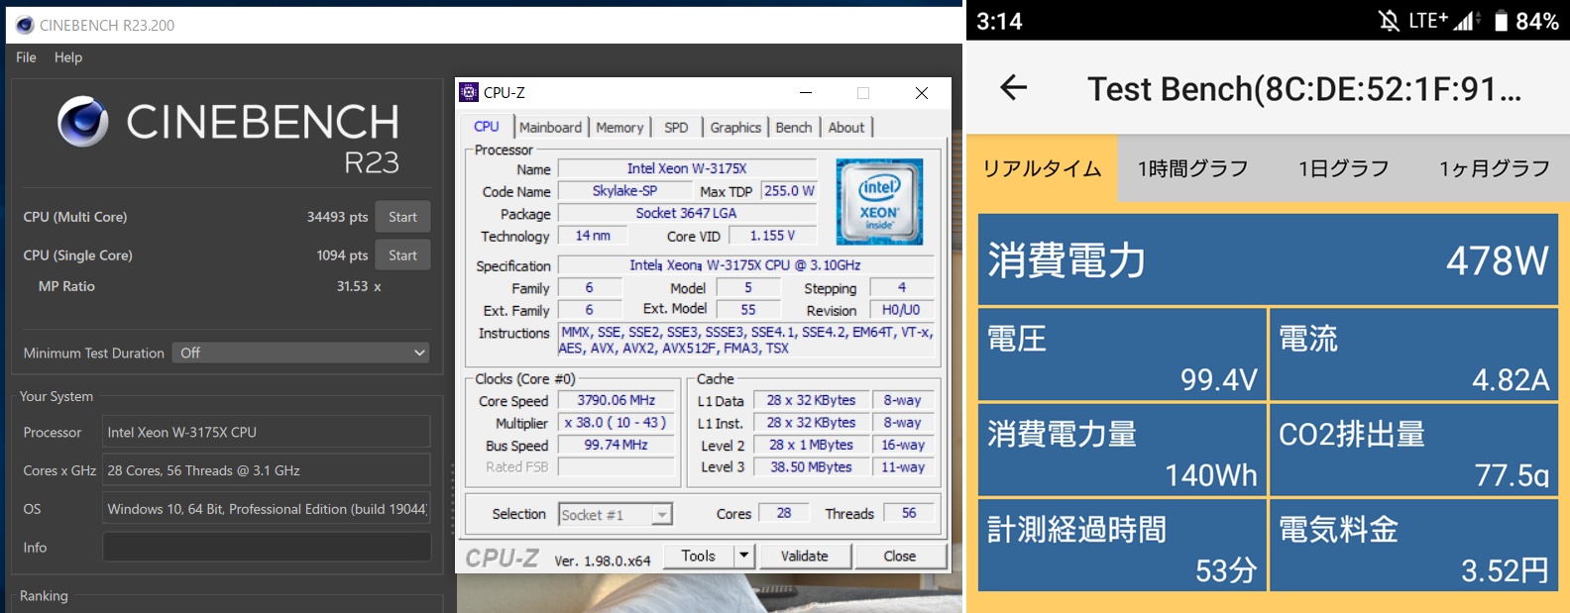This screenshot has width=1570, height=613.
Task: Open the Help menu in Cinebench
Action: (x=68, y=57)
